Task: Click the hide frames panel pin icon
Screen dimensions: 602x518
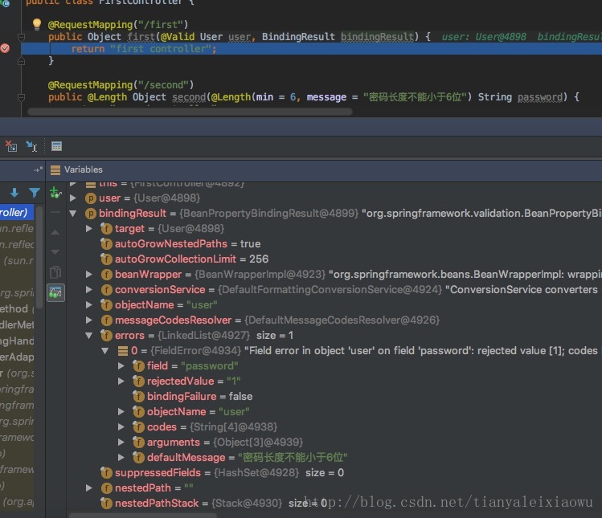Action: (38, 169)
